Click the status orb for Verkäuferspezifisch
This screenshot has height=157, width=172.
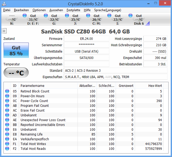[x=7, y=139]
